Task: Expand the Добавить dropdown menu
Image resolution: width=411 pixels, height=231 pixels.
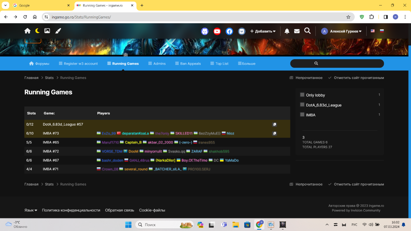Action: pos(263,31)
